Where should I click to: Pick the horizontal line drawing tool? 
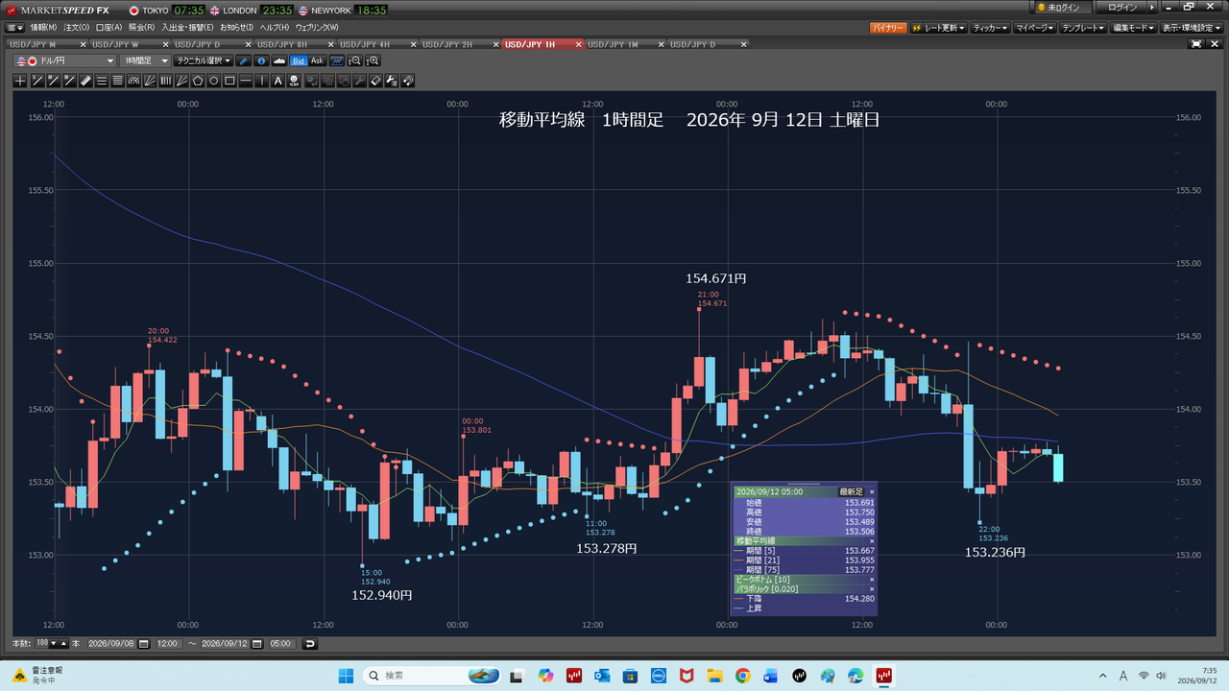246,81
